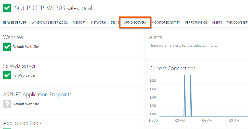The height and width of the screenshot is (129, 248).
Task: Click the 1.80 value on chart y-axis
Action: tap(153, 81)
